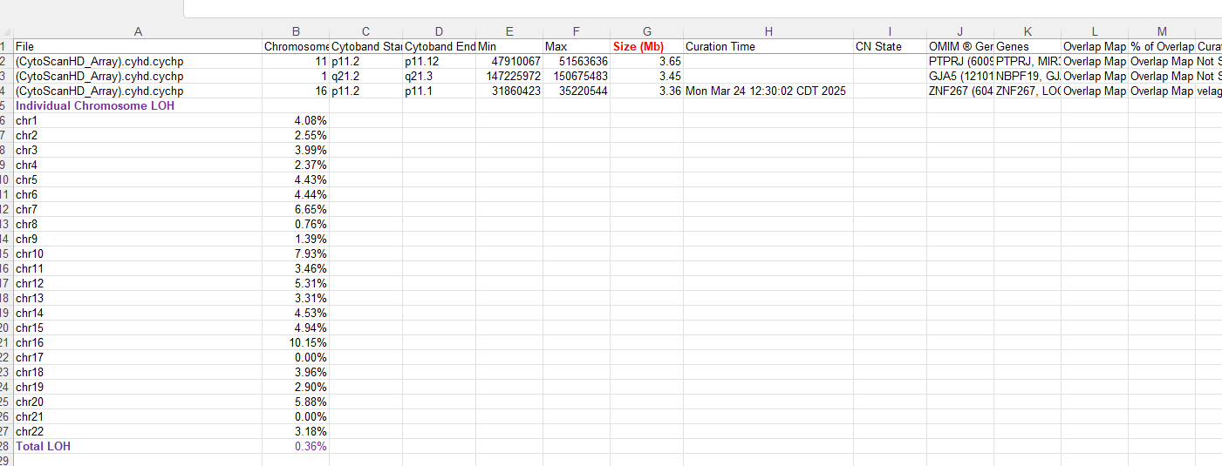
Task: Select the curation time 'Mon Mar 24 12:30:02 CDT 2025'
Action: tap(768, 91)
